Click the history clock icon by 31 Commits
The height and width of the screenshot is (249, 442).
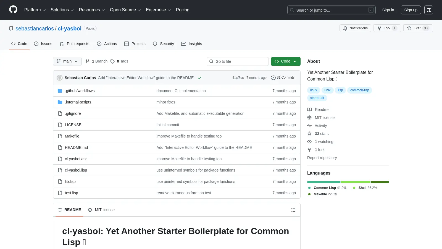(273, 78)
